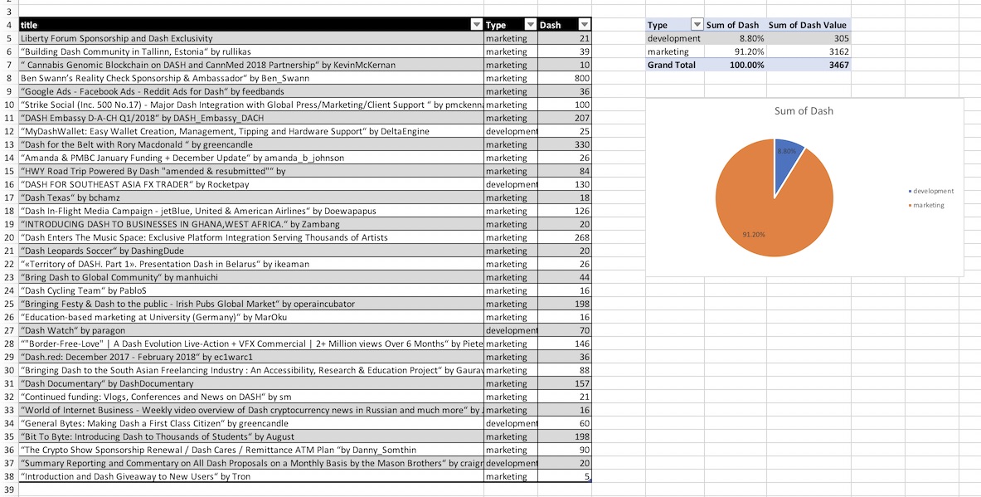Select the pivot cell with value 3162

coord(809,51)
